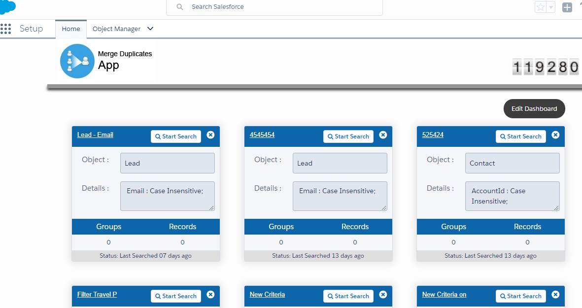Click the favorites star icon
The image size is (582, 308).
click(x=541, y=7)
